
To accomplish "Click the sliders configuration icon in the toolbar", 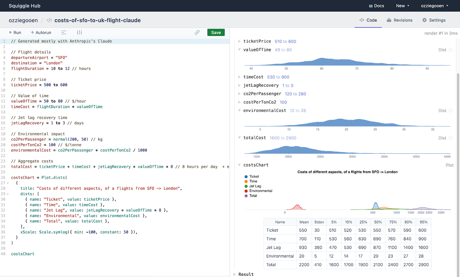I will (x=79, y=32).
